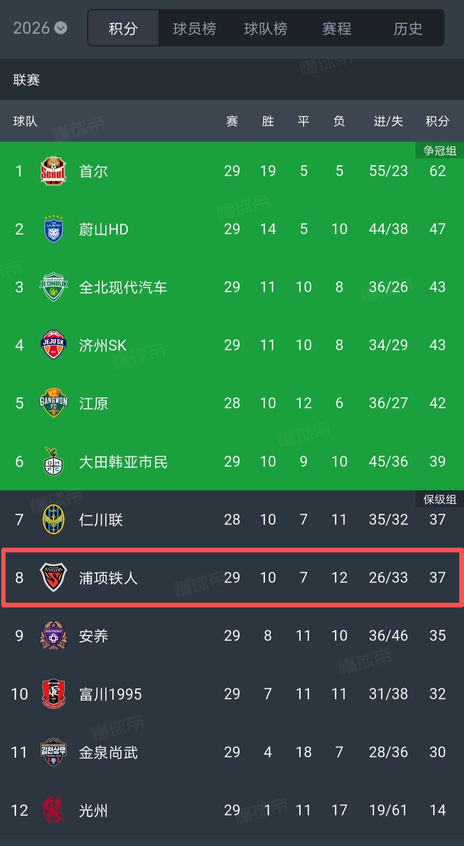Viewport: 464px width, 846px height.
Task: Open the 历史 tab
Action: [x=408, y=28]
